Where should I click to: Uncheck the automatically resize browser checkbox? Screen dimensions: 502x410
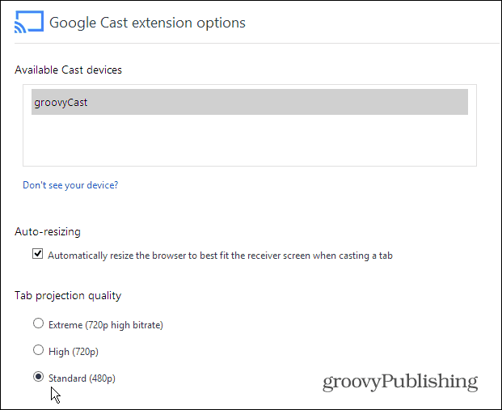(37, 254)
